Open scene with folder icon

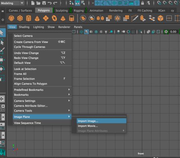point(38,3)
